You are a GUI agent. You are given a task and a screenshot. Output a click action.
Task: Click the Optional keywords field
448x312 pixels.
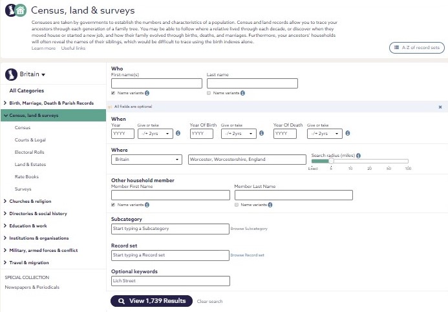(x=171, y=281)
